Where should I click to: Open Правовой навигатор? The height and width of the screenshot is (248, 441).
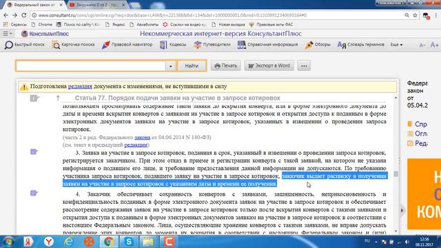point(127,45)
